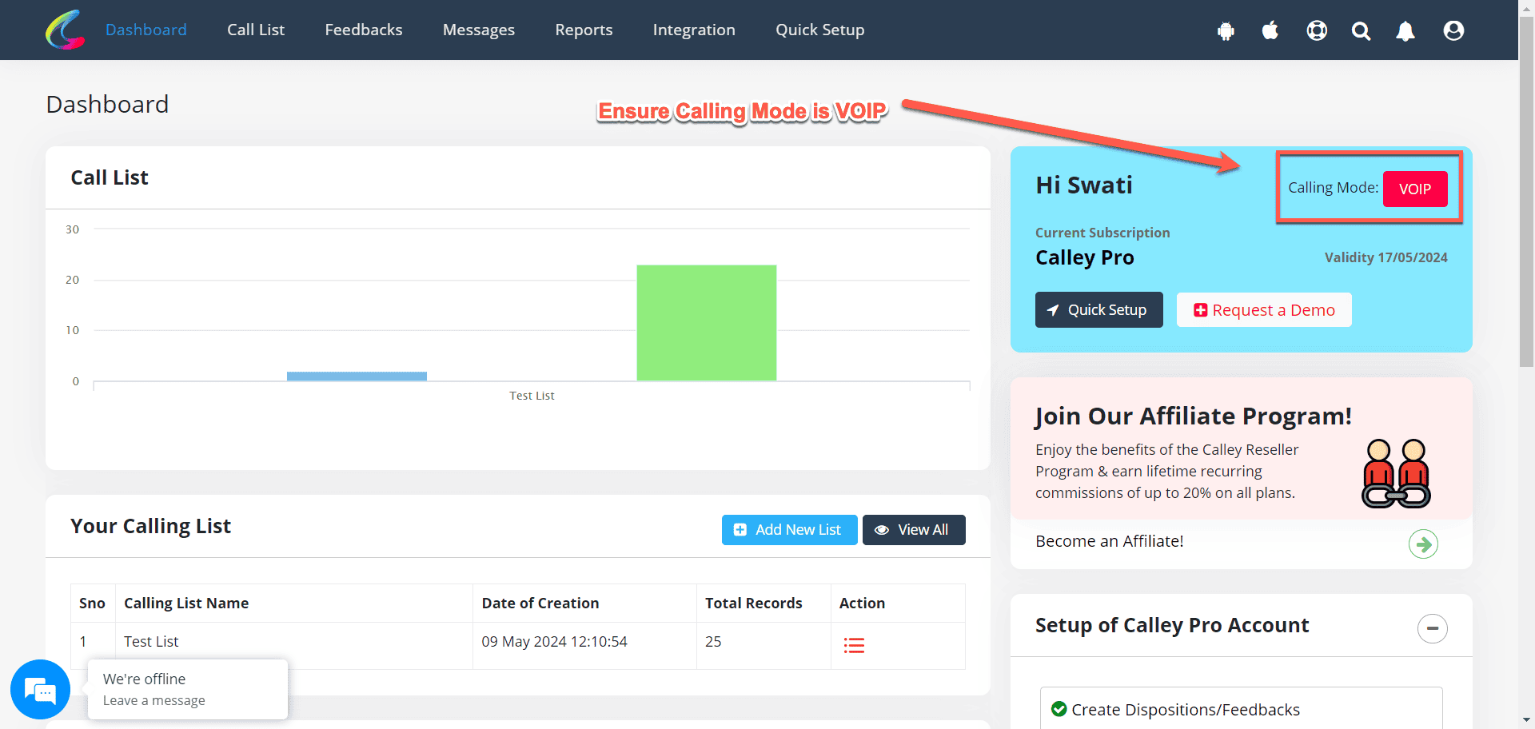Open the notifications bell
This screenshot has width=1535, height=729.
click(1405, 31)
